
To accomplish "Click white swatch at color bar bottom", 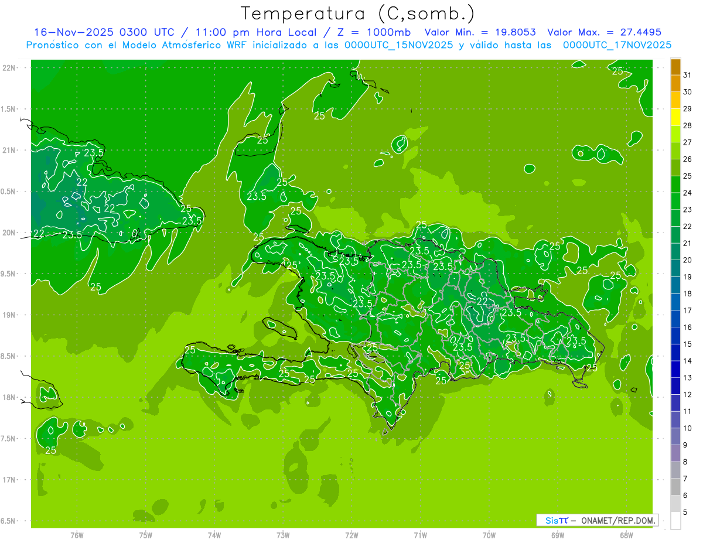I will click(x=675, y=521).
